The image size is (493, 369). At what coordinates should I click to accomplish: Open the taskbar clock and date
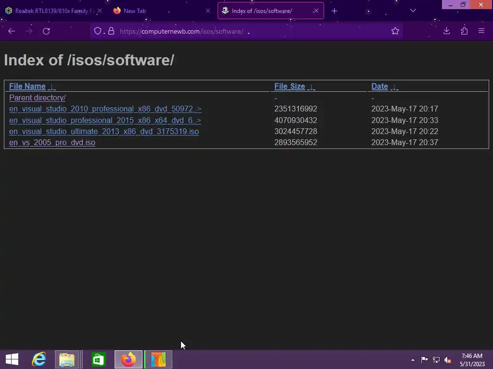[x=472, y=360]
